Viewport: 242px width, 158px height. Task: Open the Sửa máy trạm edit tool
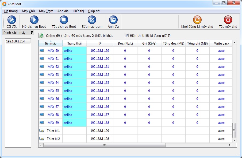coord(92,22)
